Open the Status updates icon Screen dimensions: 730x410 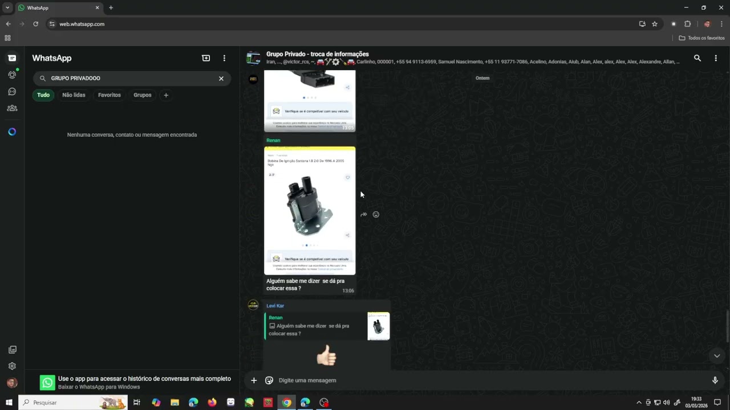pyautogui.click(x=12, y=75)
